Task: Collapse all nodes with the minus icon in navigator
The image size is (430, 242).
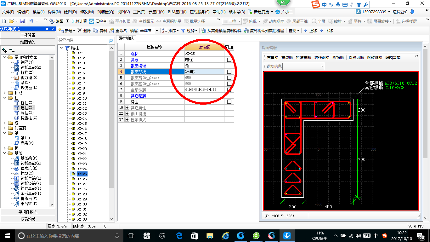Action: point(12,50)
